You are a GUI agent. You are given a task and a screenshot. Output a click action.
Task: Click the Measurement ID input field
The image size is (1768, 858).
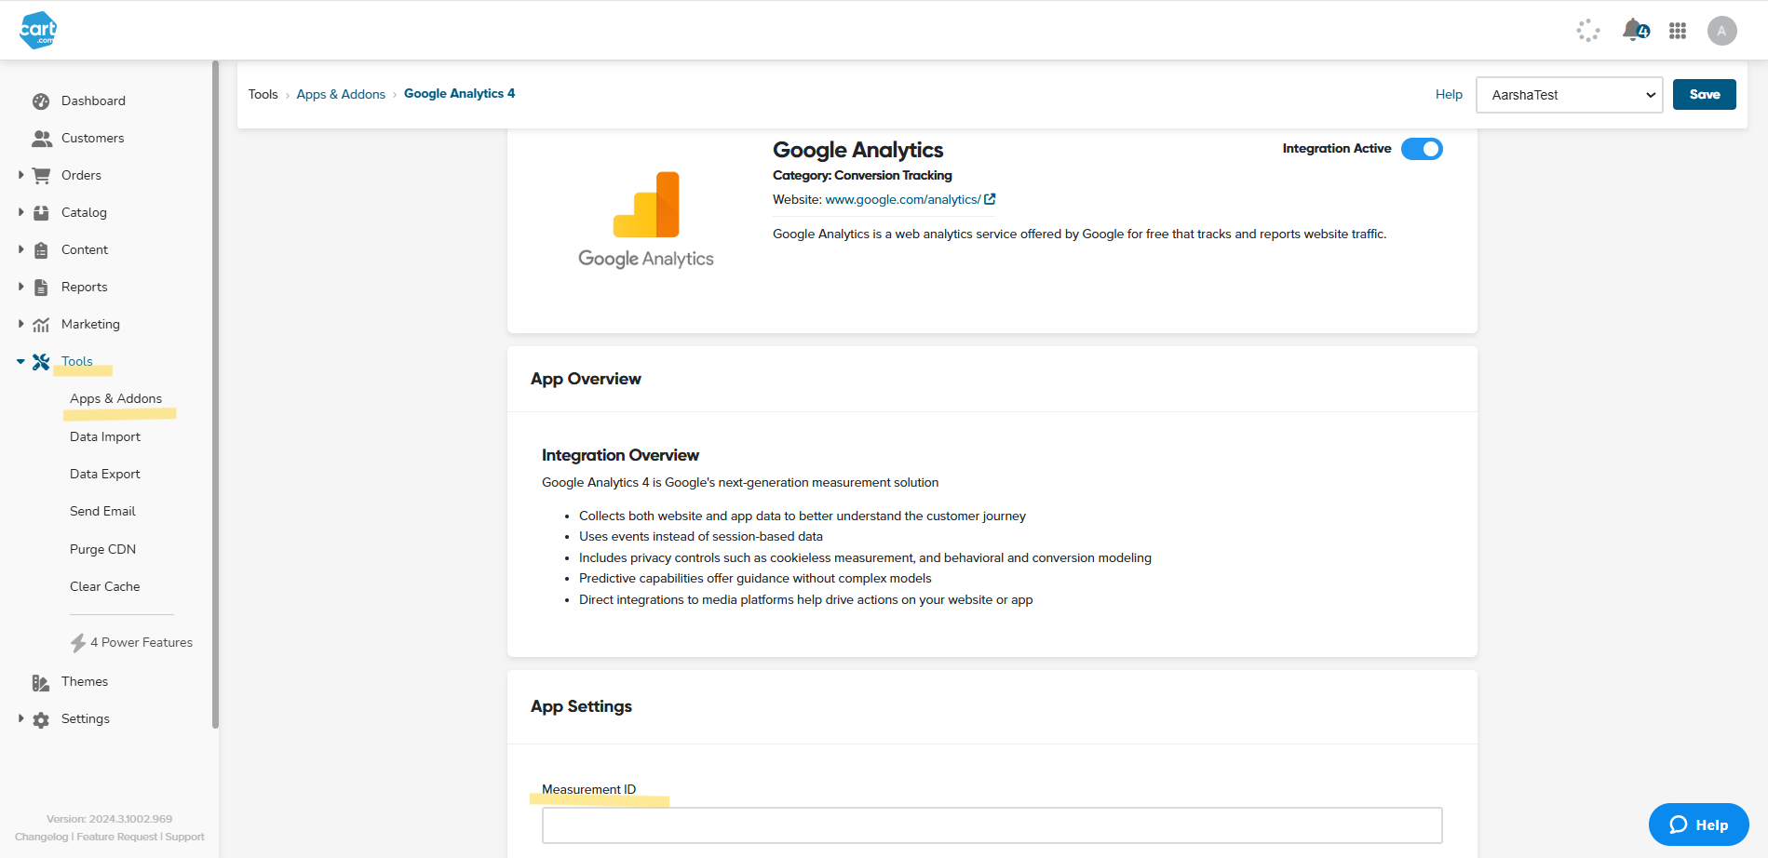pyautogui.click(x=992, y=825)
